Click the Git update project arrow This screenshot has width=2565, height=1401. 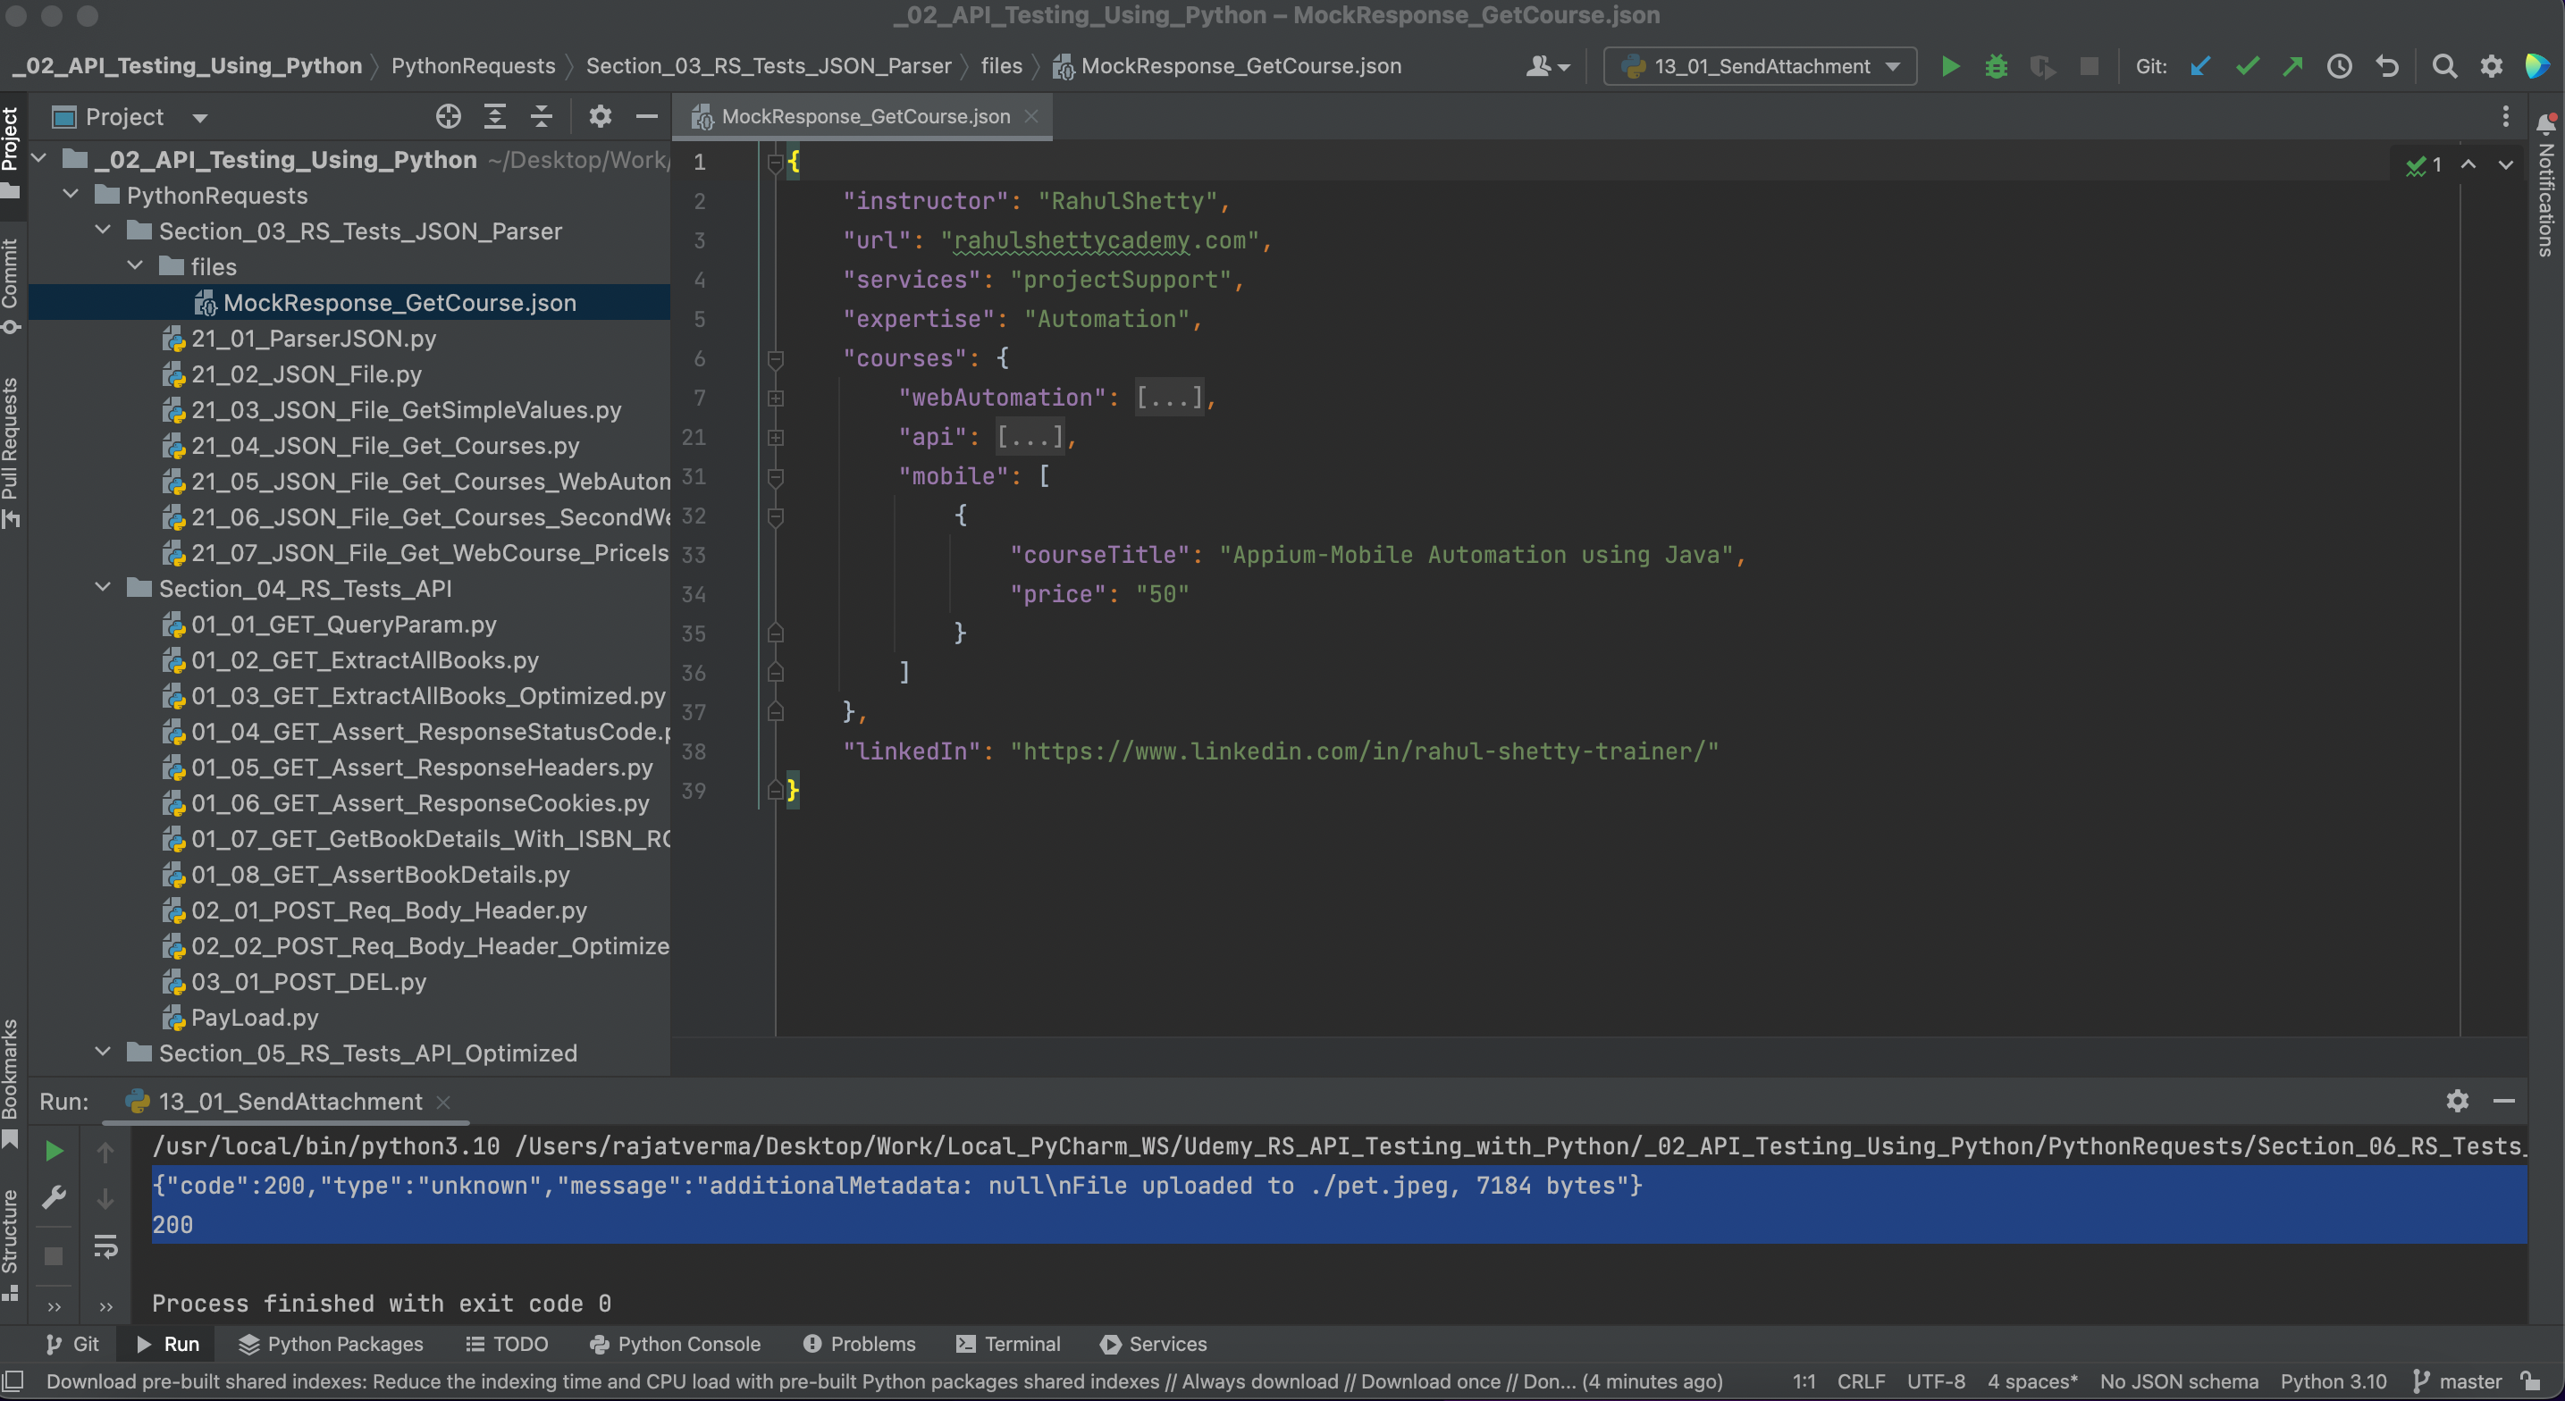pos(2200,67)
